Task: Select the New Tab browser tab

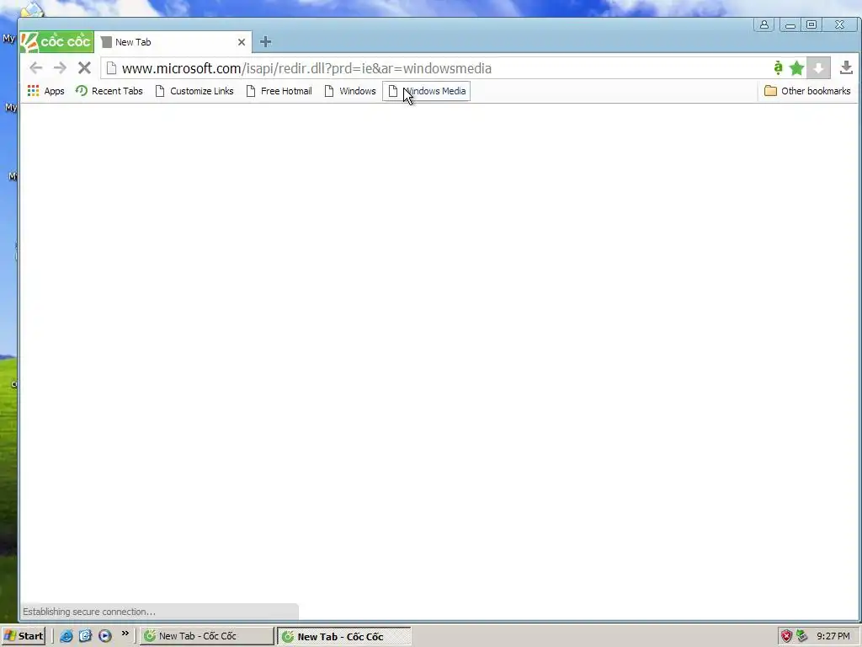Action: (172, 42)
